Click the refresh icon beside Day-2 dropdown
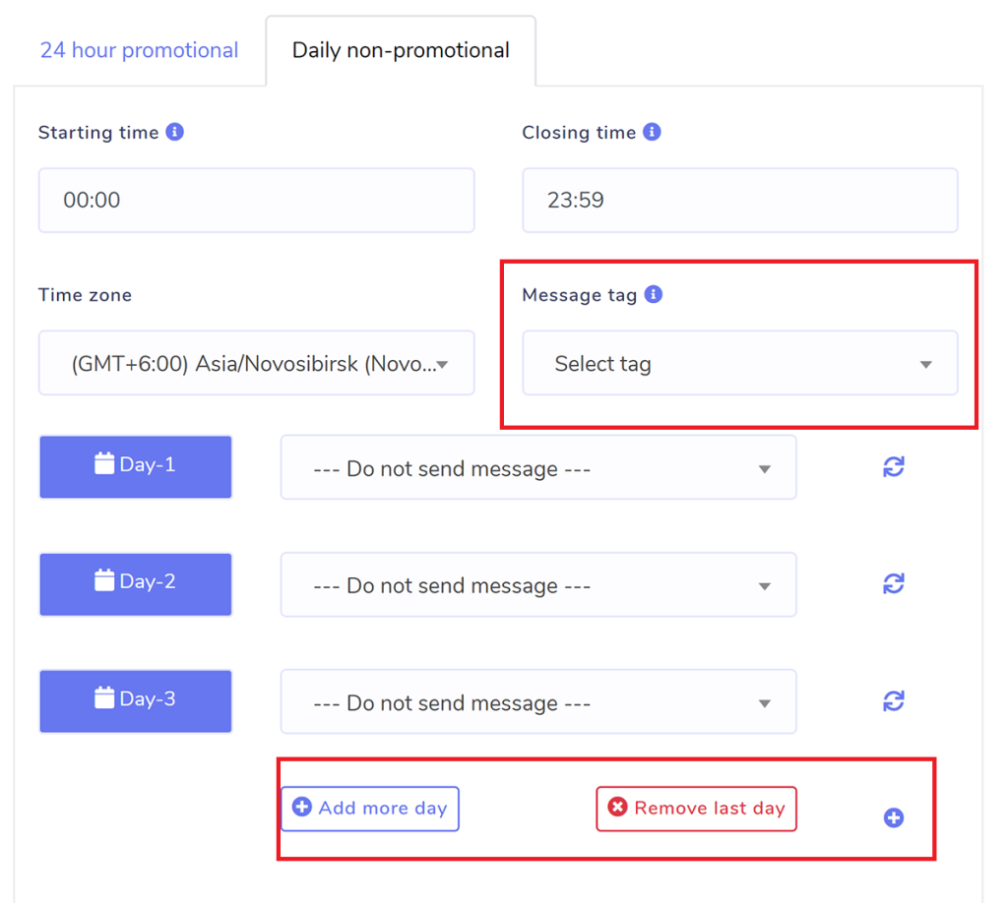The image size is (1008, 903). pos(893,584)
